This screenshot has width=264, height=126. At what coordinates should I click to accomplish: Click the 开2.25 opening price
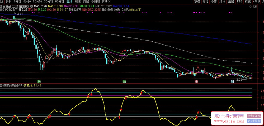click(x=23, y=10)
